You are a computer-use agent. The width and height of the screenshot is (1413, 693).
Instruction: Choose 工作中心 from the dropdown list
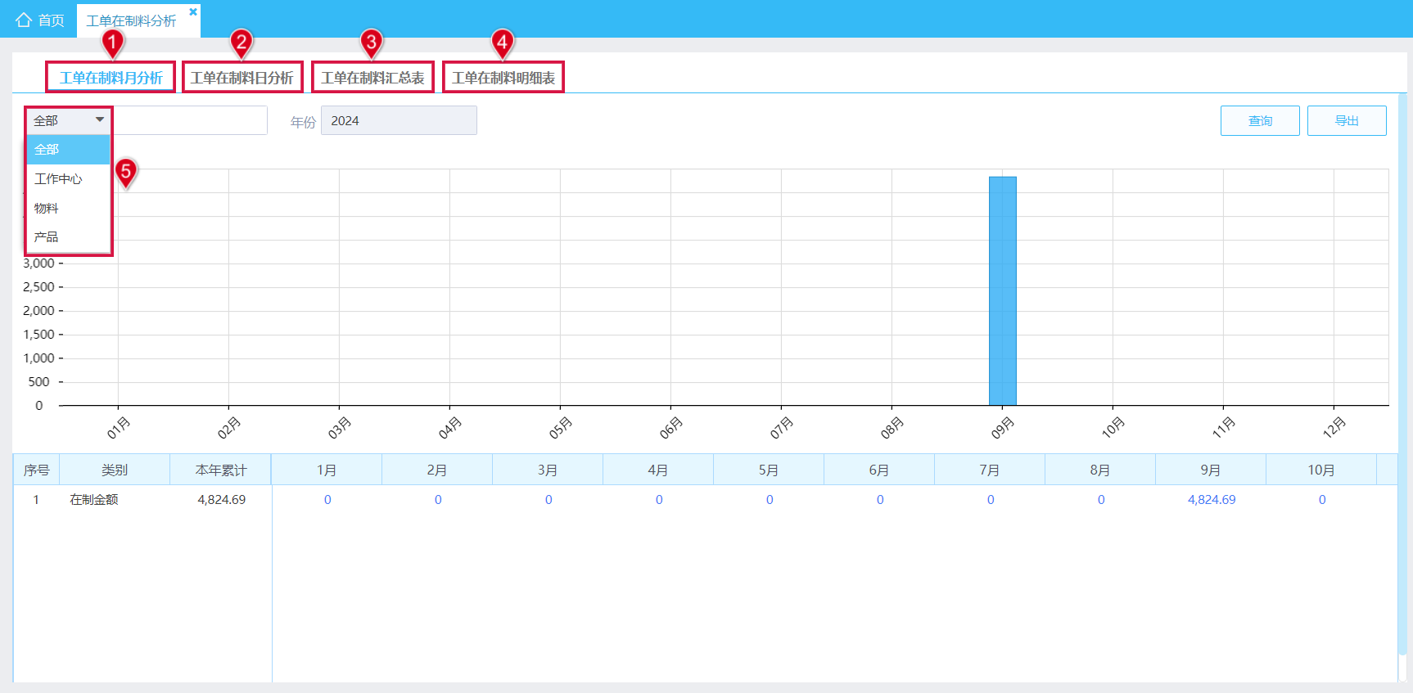[69, 179]
